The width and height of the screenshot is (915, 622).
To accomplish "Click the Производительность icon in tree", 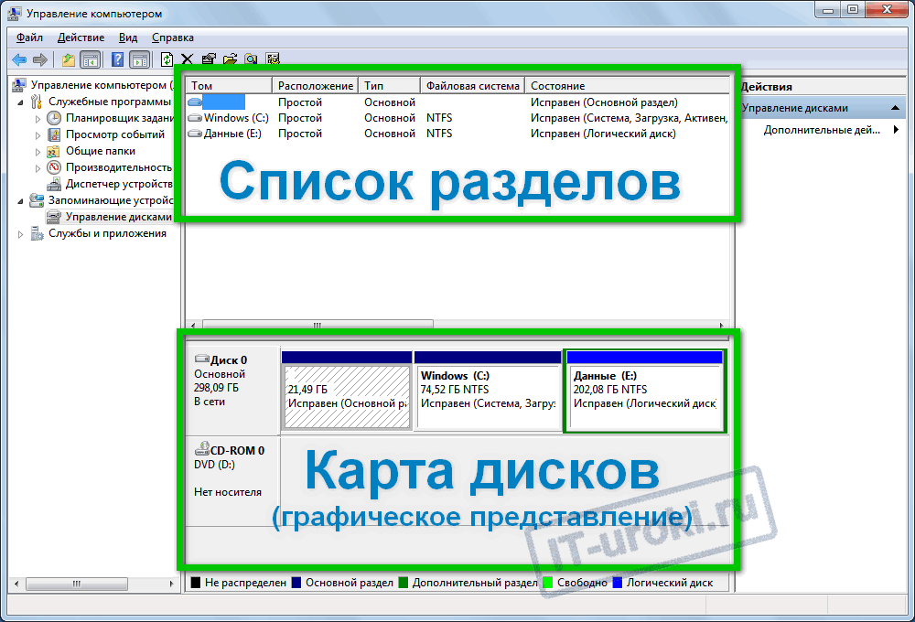I will pos(54,167).
